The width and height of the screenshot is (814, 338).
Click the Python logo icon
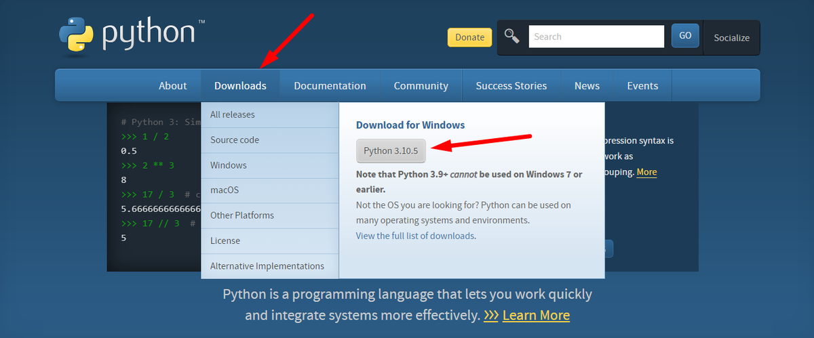[x=77, y=35]
